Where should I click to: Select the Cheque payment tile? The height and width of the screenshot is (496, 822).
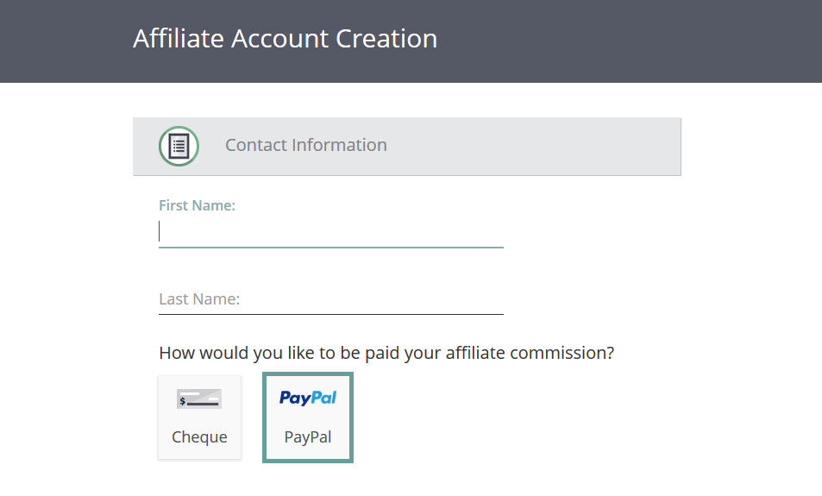tap(200, 418)
